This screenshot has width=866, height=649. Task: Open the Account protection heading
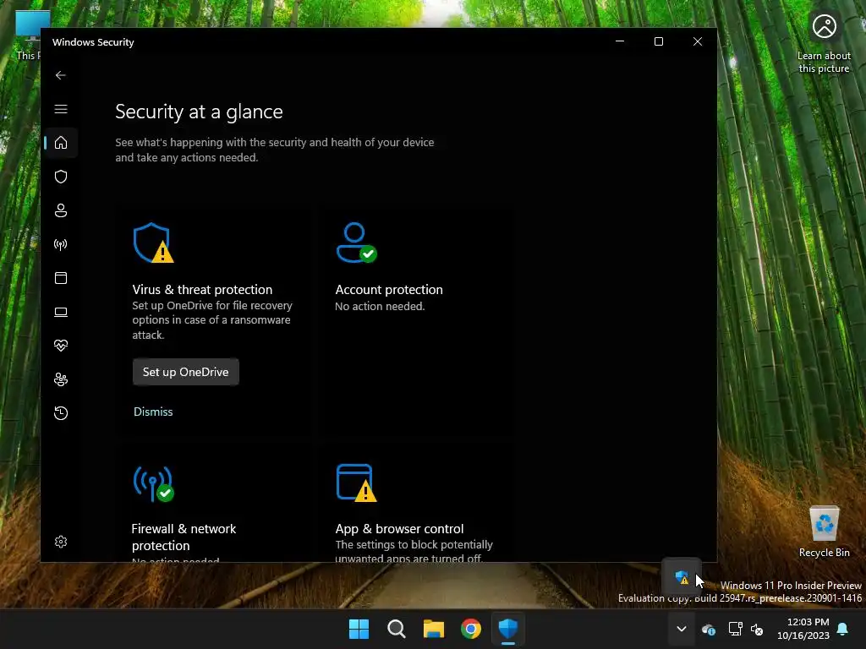(389, 290)
